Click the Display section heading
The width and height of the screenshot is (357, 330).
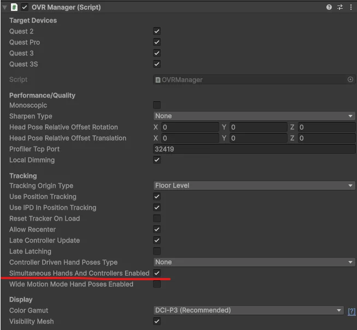pyautogui.click(x=21, y=299)
